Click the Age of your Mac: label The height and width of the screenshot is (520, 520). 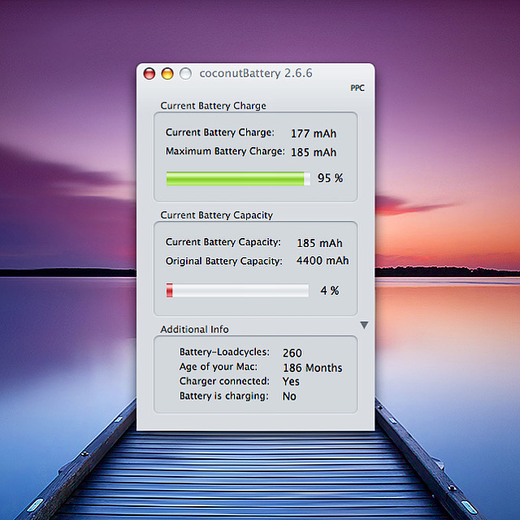pyautogui.click(x=219, y=366)
